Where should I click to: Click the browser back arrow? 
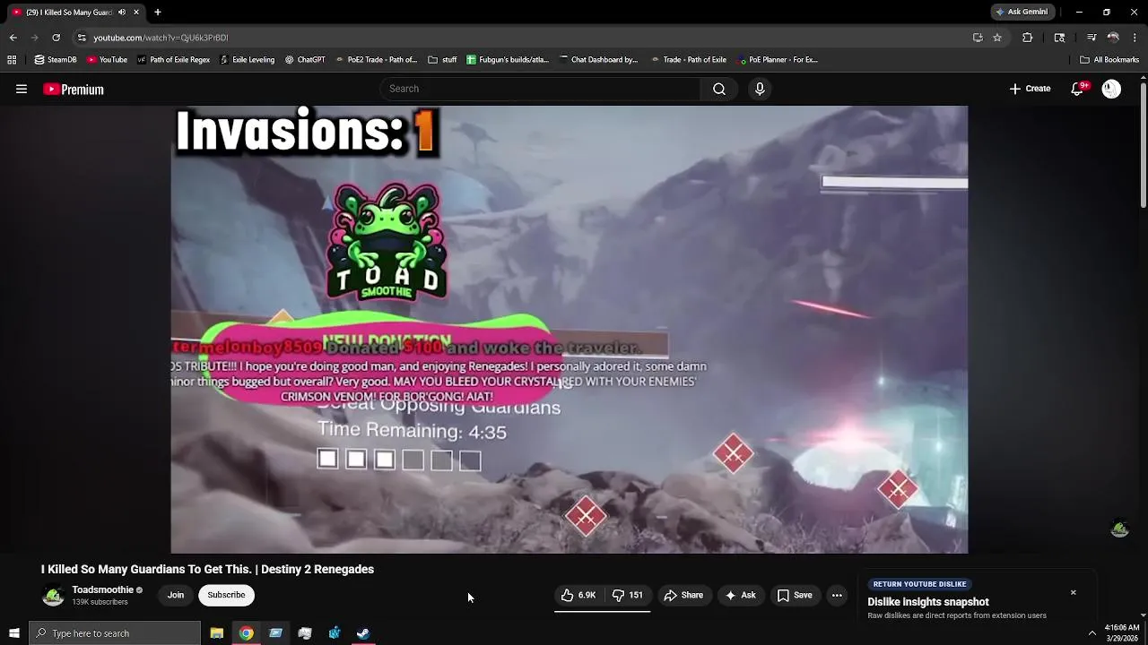click(x=13, y=38)
